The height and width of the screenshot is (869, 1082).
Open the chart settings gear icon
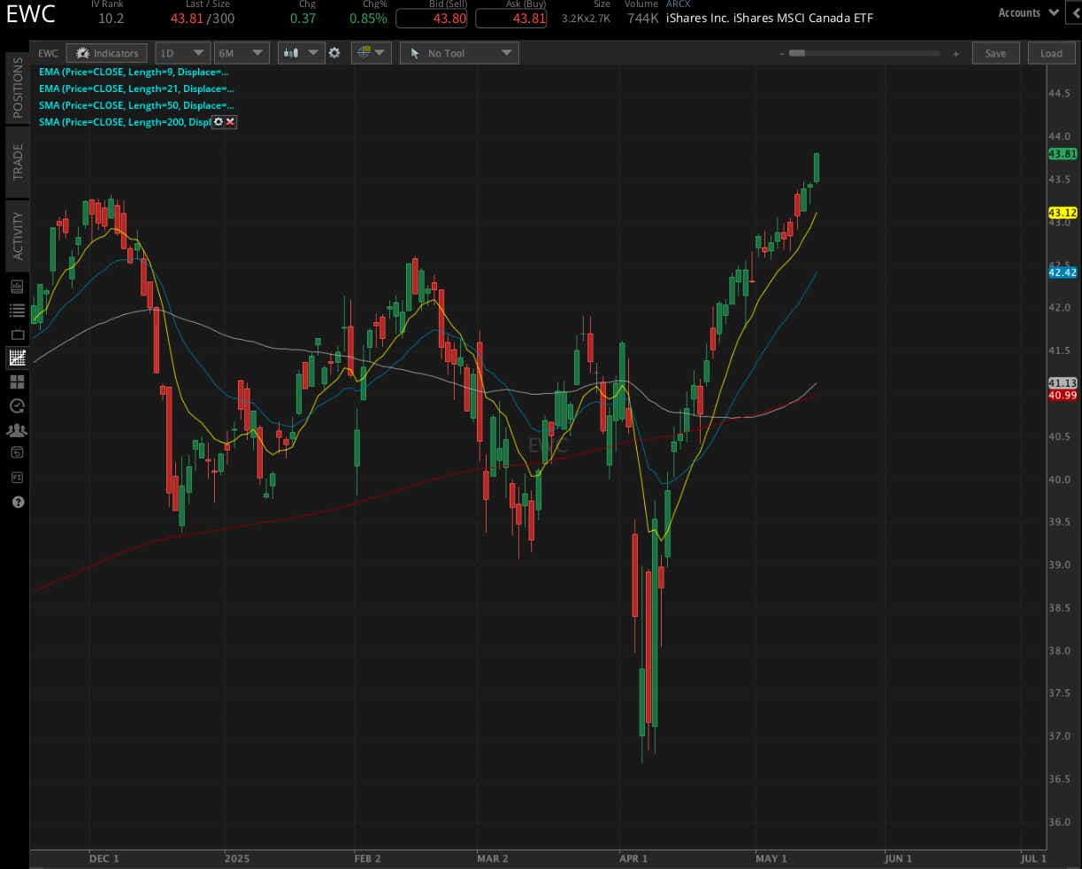coord(334,52)
